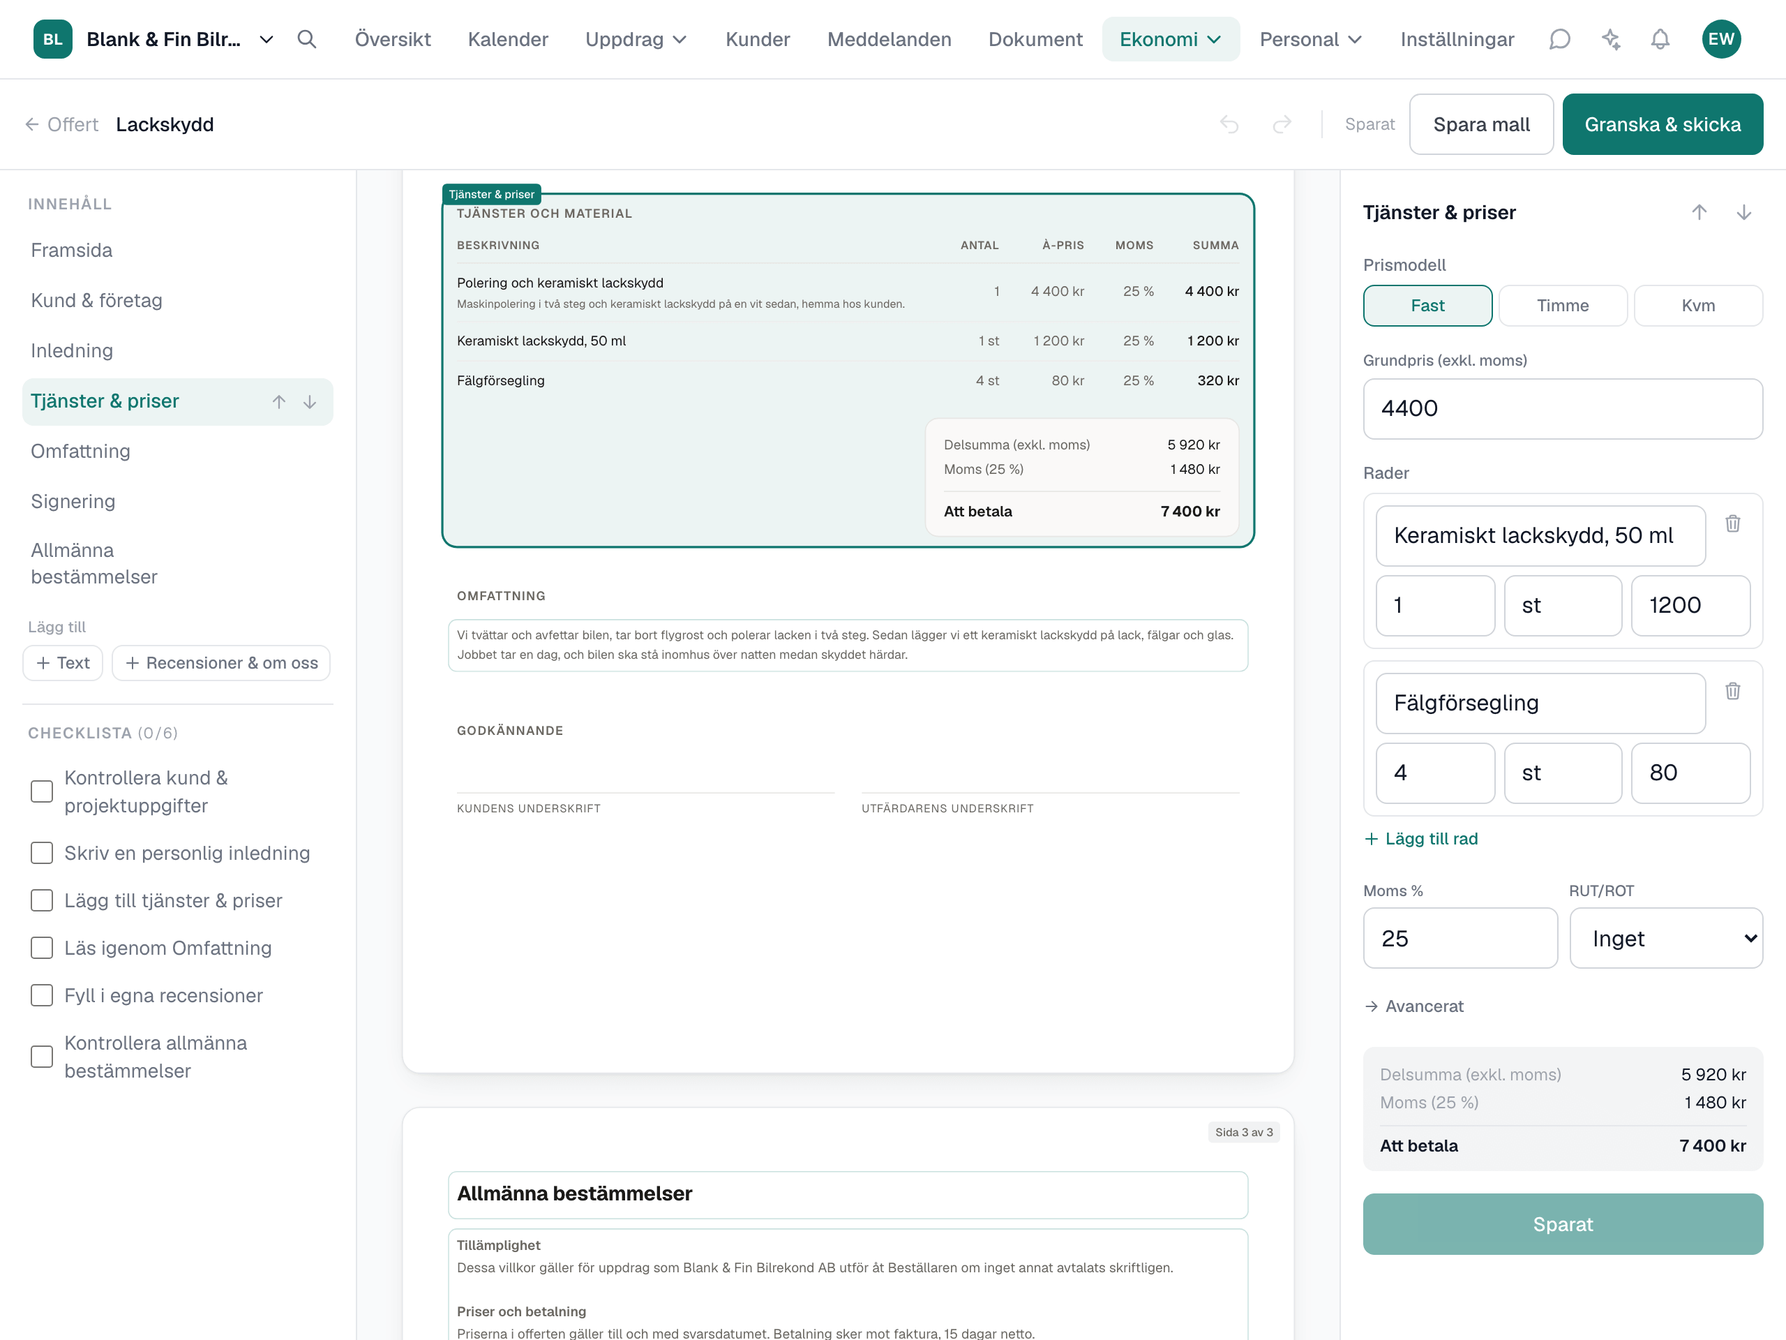
Task: Click the Moms % input field
Action: point(1459,938)
